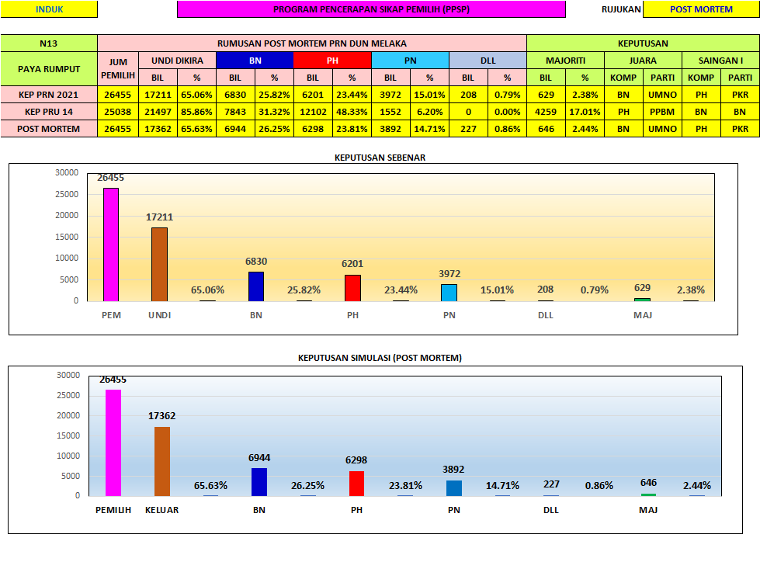Image resolution: width=760 pixels, height=562 pixels.
Task: Click the red PH bar labeled 6201
Action: [352, 288]
